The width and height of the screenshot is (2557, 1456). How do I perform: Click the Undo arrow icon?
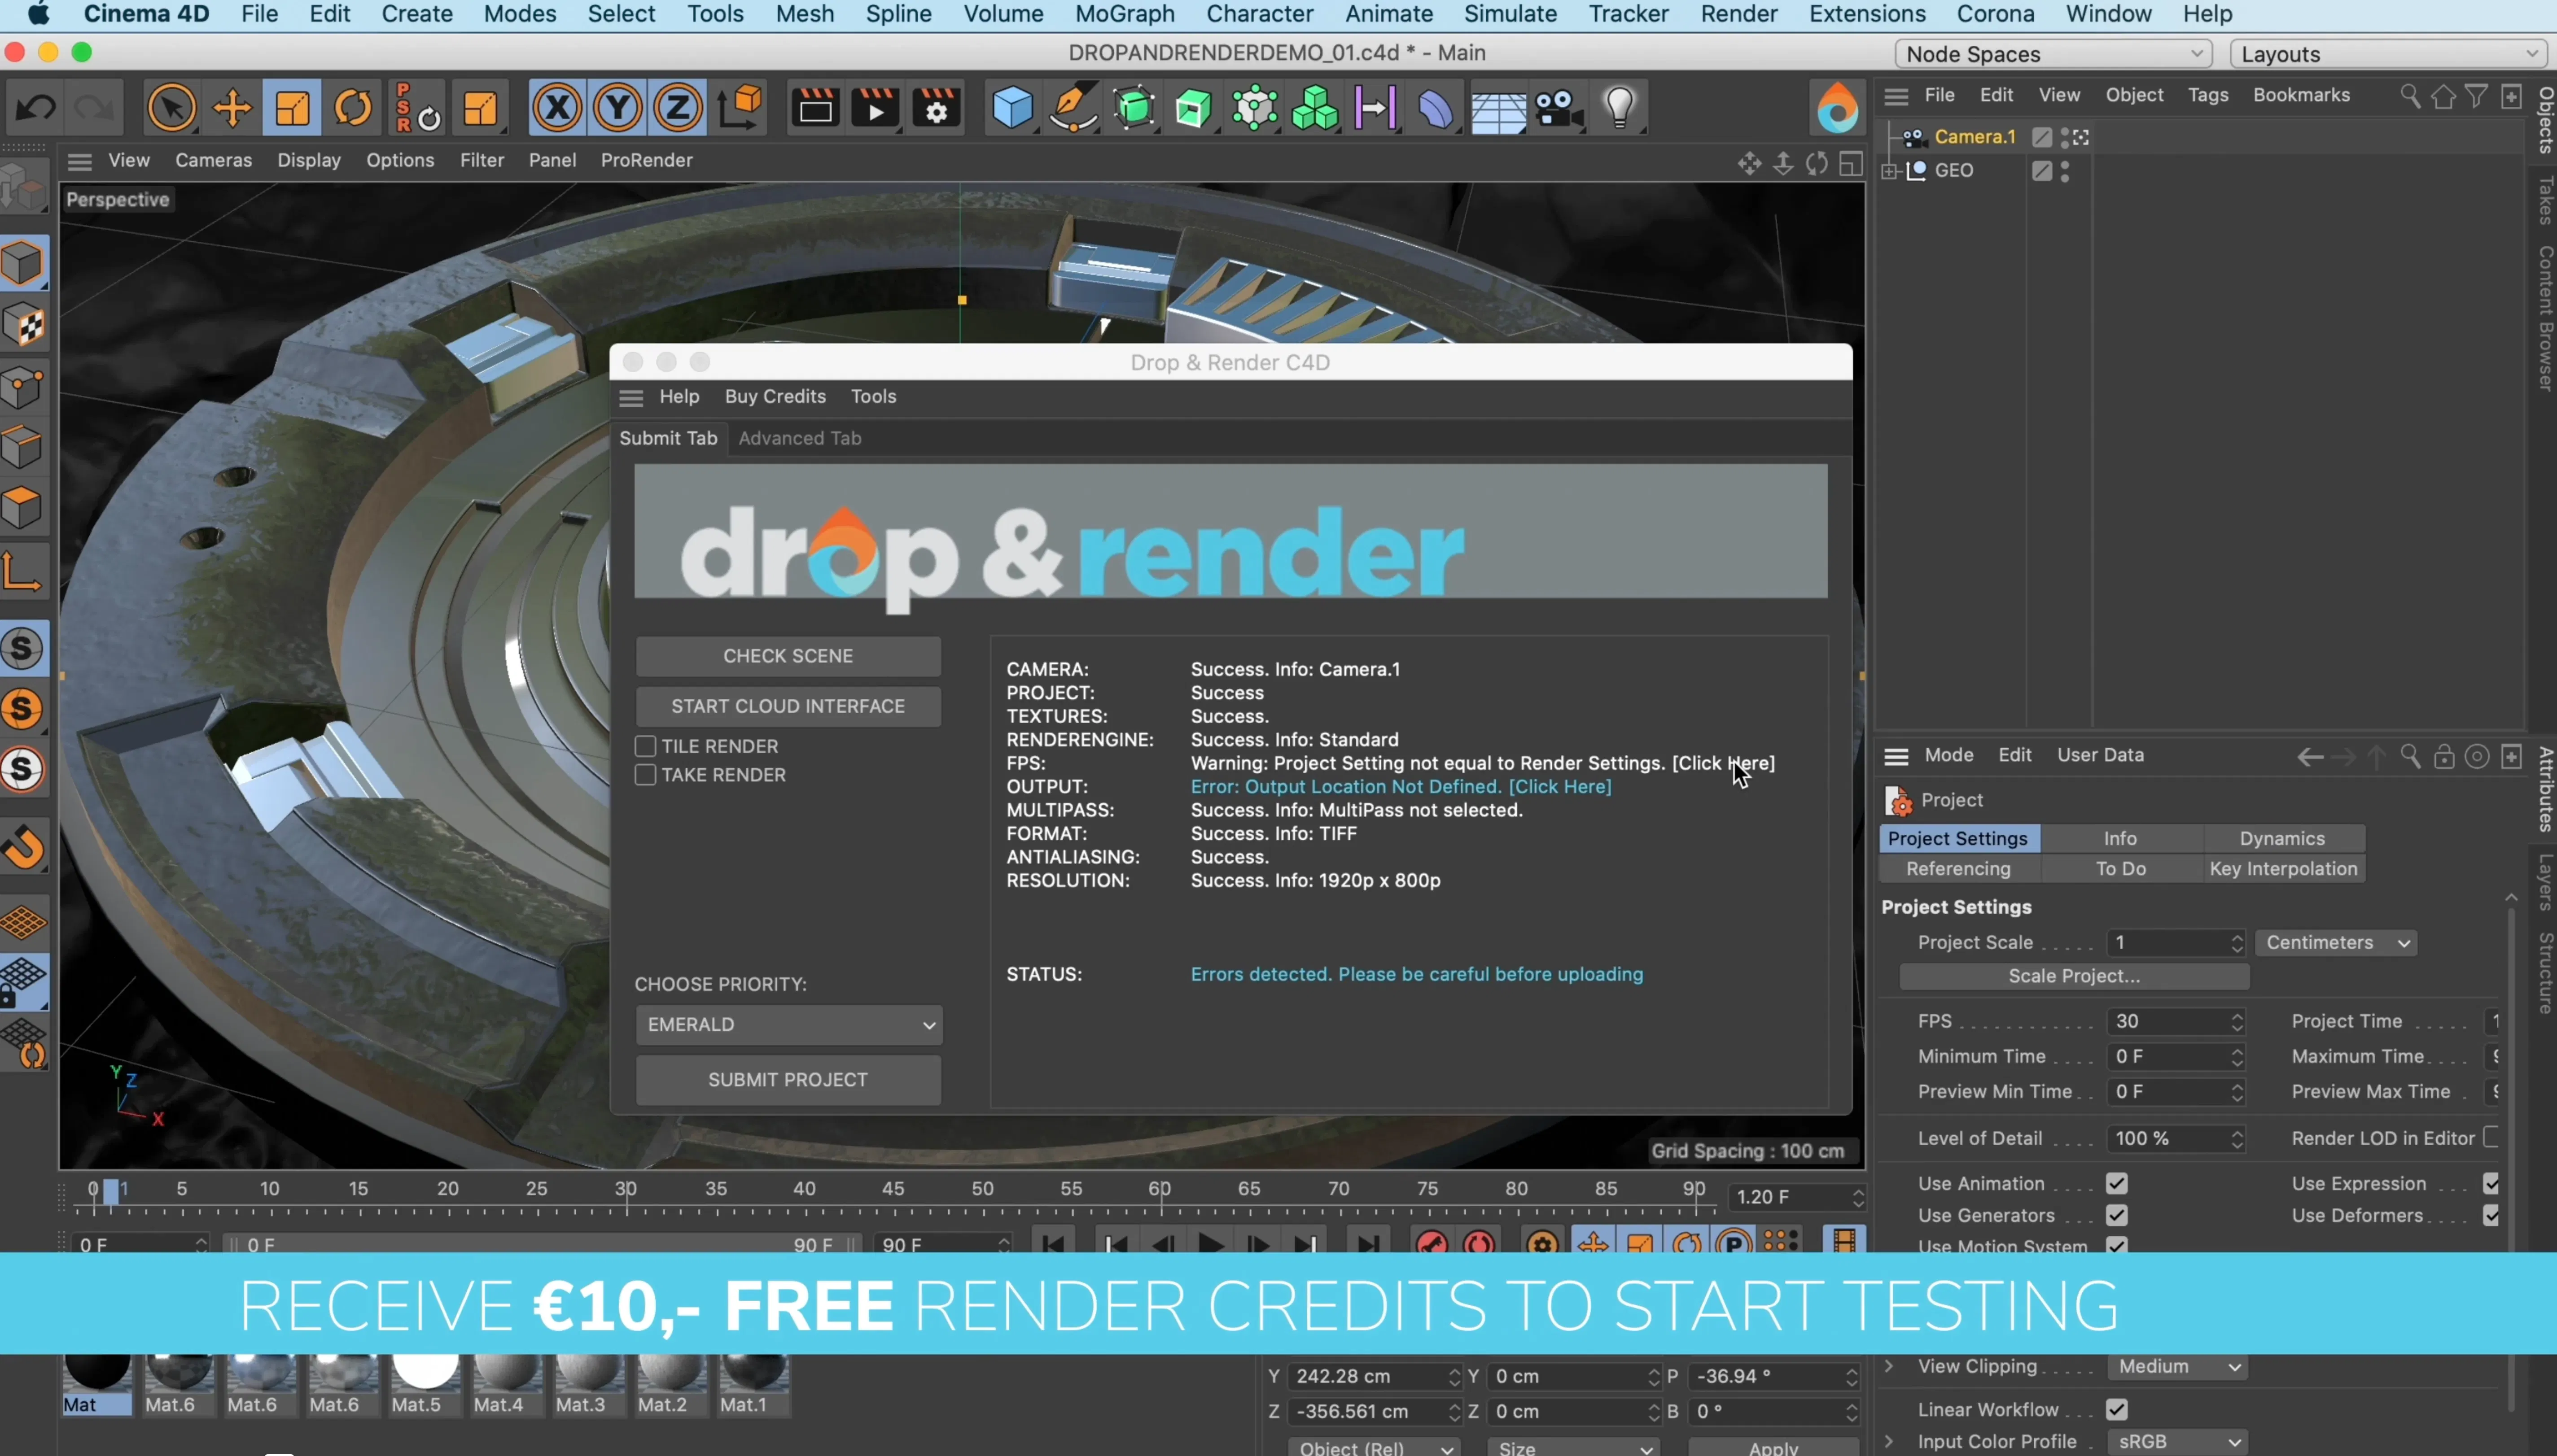click(36, 107)
